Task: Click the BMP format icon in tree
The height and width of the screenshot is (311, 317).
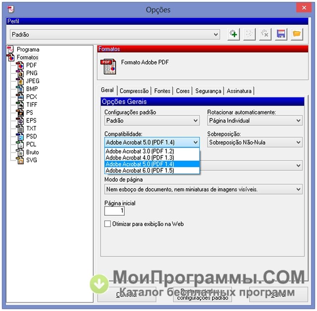Action: (x=20, y=89)
